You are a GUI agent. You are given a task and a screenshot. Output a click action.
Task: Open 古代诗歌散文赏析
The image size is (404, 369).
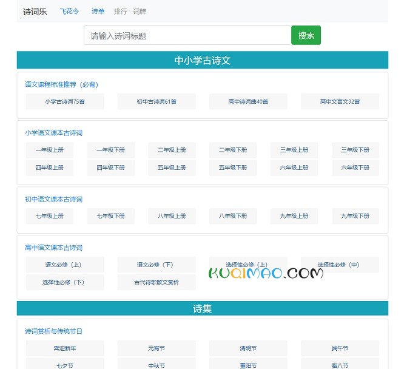click(157, 282)
